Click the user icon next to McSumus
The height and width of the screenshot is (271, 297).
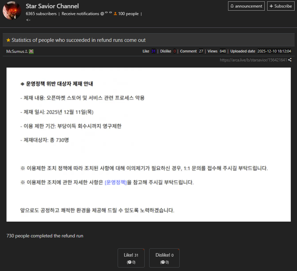click(26, 51)
